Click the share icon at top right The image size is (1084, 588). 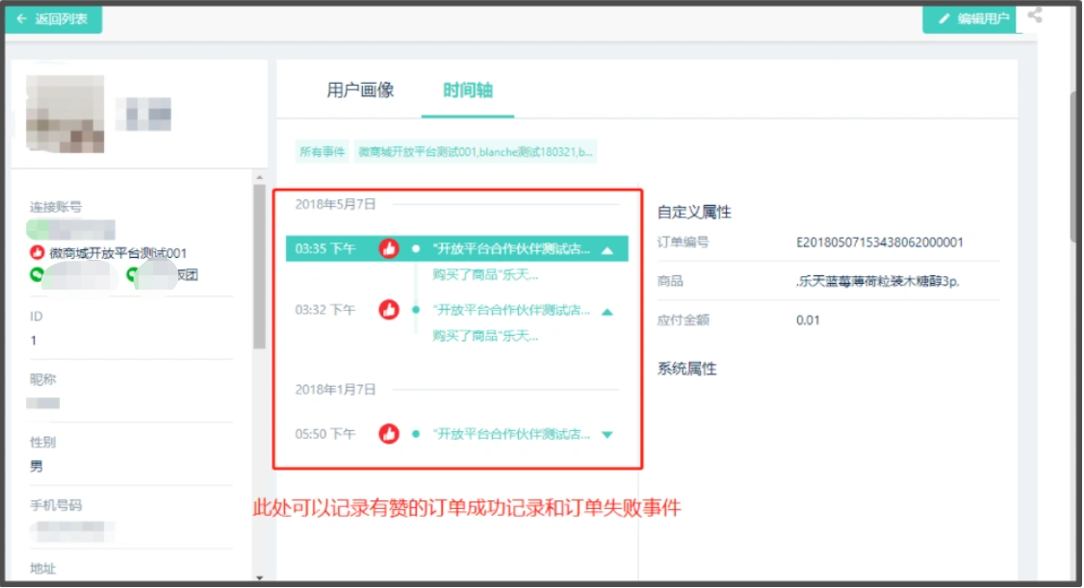[1034, 15]
